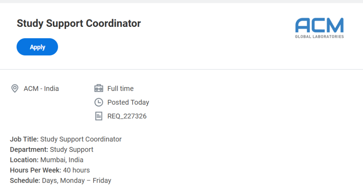Click the location pin icon
363x188 pixels.
point(15,88)
